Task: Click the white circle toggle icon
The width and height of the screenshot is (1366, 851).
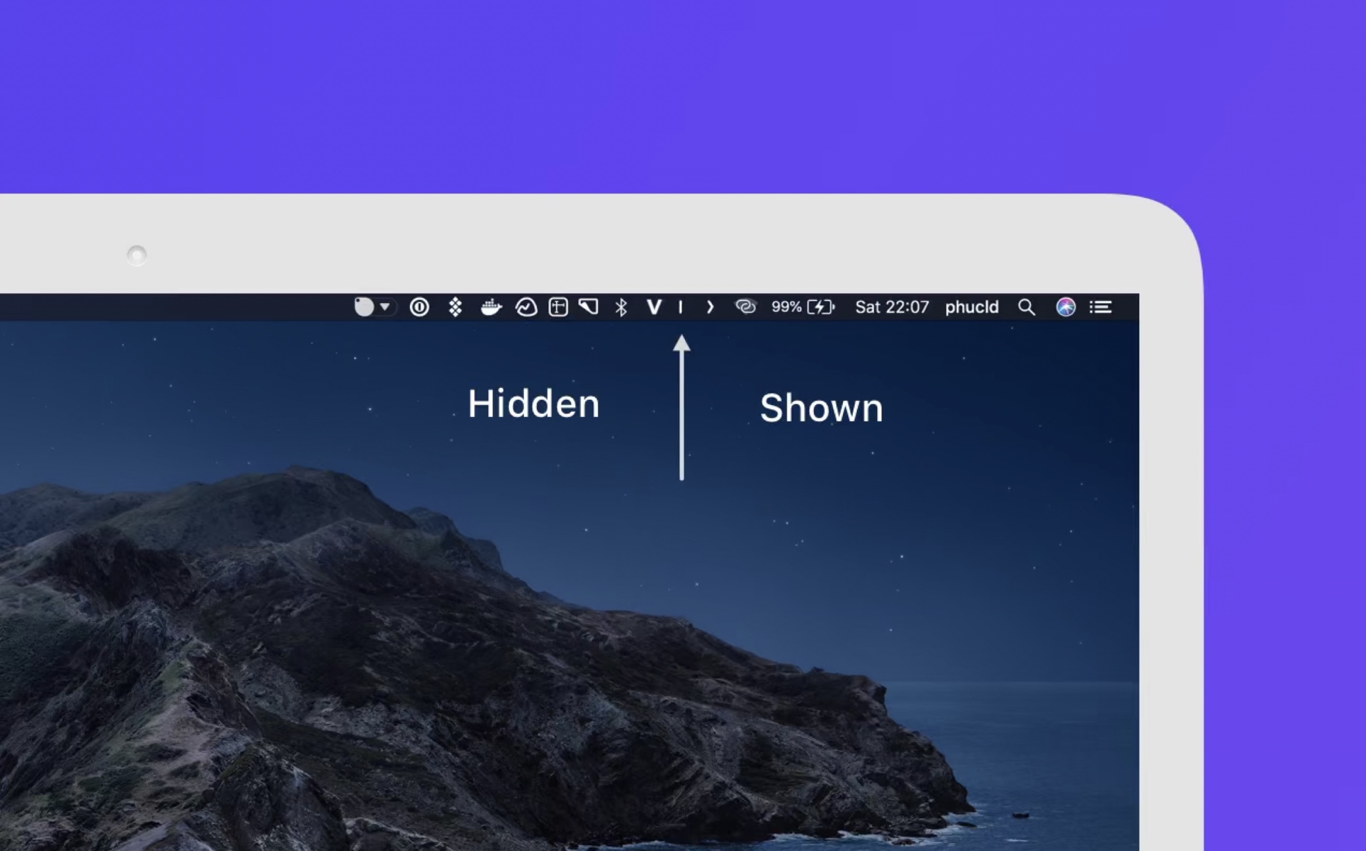Action: tap(364, 307)
